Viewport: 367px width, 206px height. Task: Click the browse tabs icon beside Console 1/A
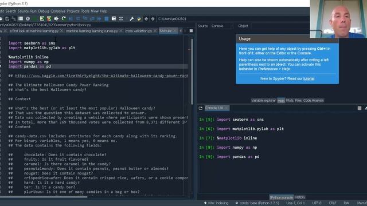tap(201, 108)
